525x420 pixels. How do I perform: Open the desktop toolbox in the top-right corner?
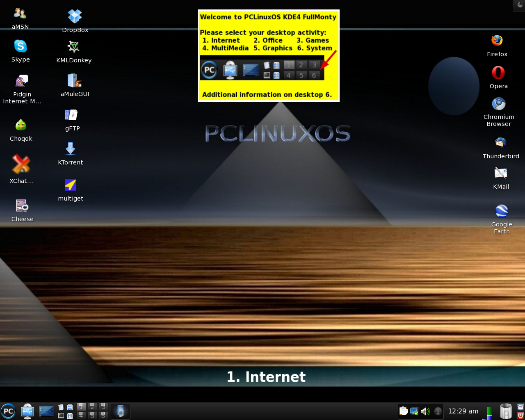[519, 5]
